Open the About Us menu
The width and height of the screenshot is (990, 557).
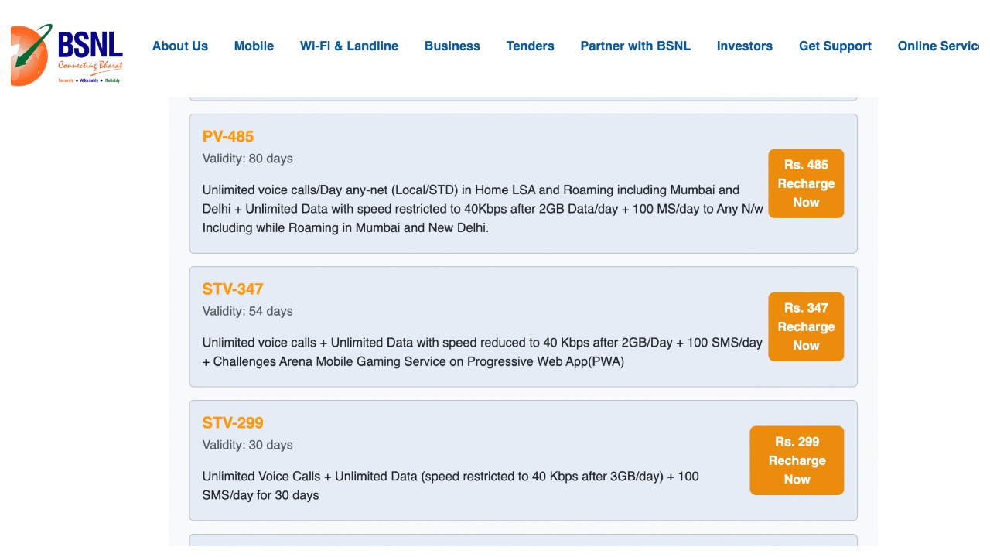[179, 46]
